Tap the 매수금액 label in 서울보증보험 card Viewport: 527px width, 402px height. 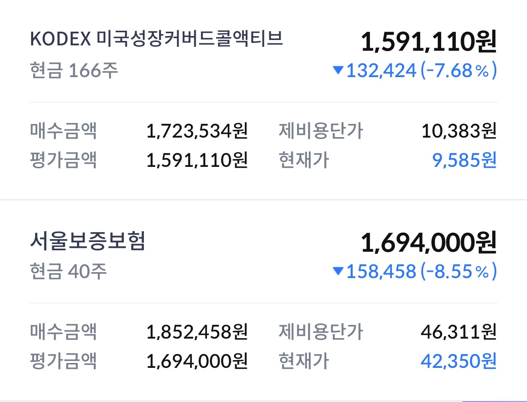(x=63, y=332)
